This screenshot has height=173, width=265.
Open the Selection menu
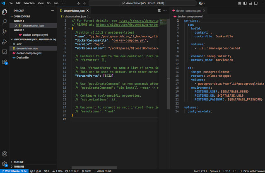point(29,3)
